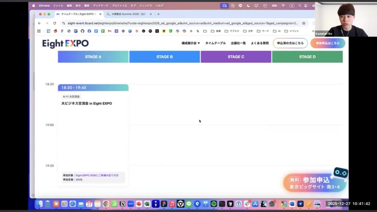Open the ブックマーク menu in the menu bar
The image size is (377, 212).
pos(100,6)
